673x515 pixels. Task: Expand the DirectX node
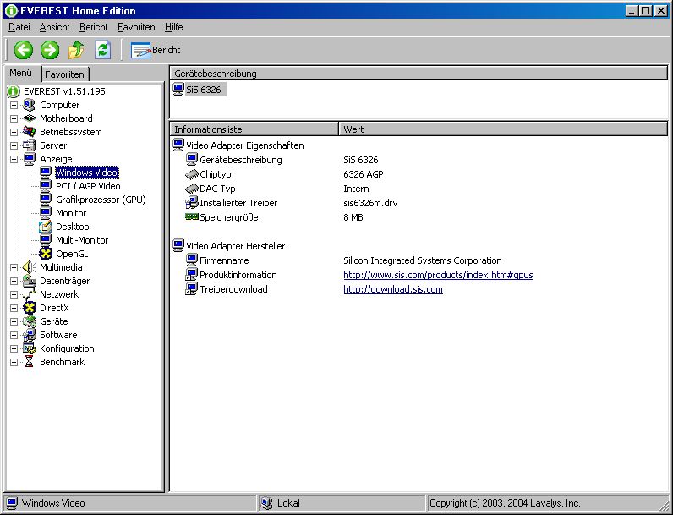tap(14, 308)
